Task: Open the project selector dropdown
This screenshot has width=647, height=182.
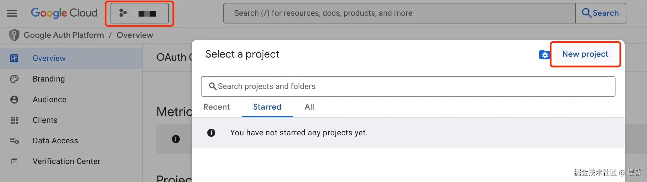Action: pyautogui.click(x=139, y=13)
